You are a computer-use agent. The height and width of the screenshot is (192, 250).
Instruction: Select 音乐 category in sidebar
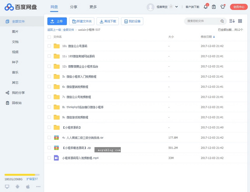15,72
